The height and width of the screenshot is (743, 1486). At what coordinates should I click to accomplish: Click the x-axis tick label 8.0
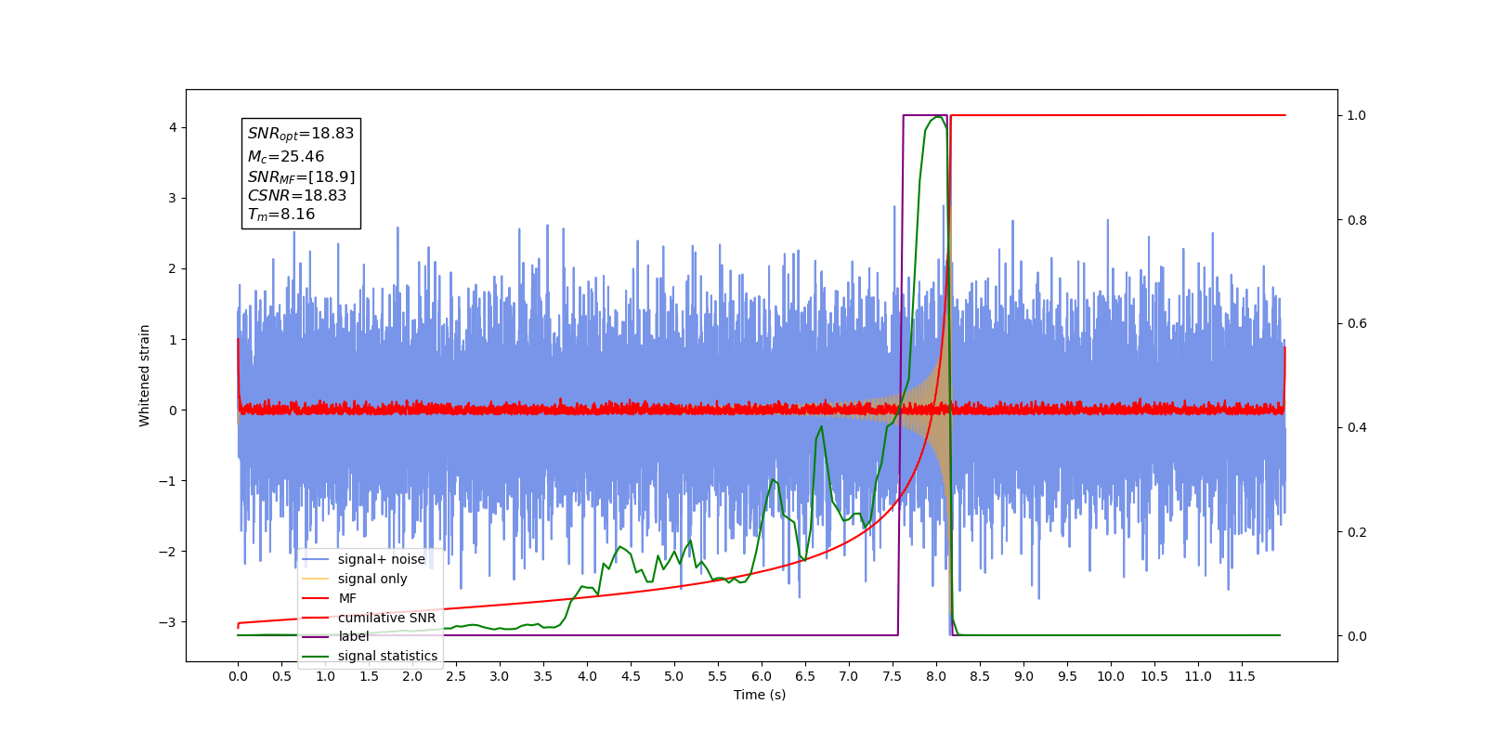(936, 676)
